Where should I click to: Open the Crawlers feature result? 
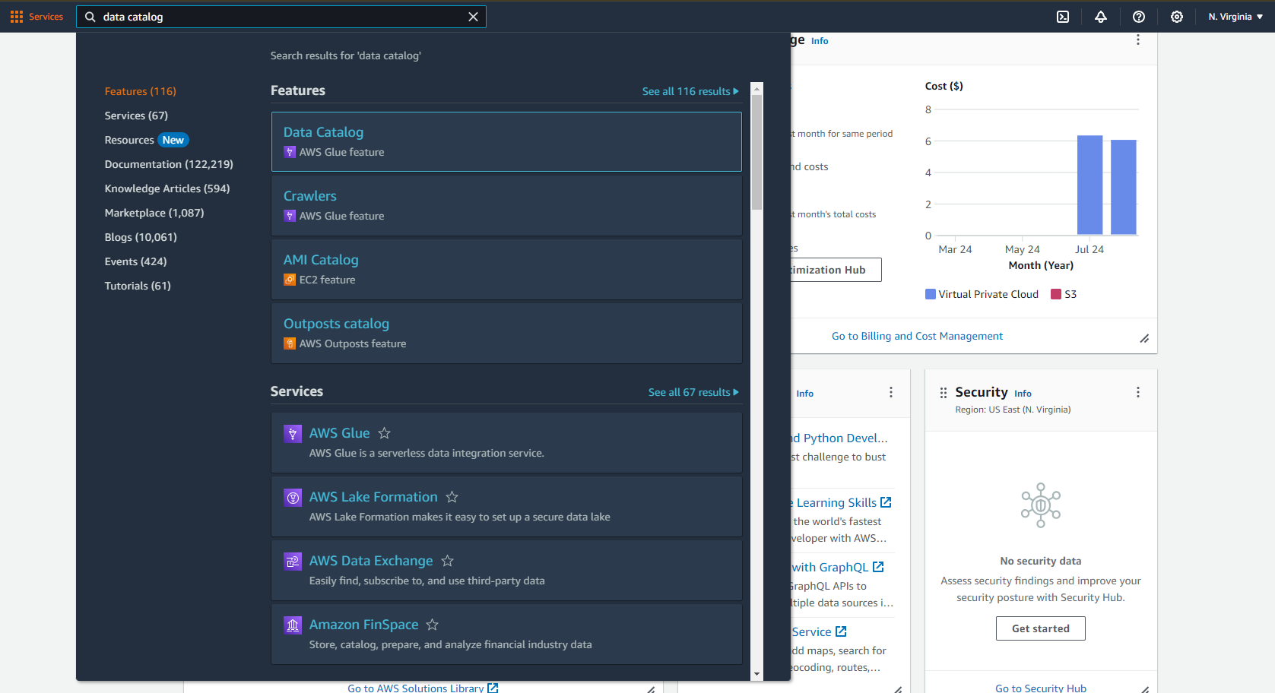click(x=506, y=205)
